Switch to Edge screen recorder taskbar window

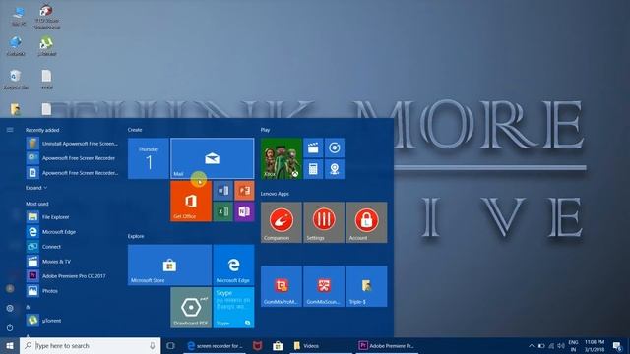coord(216,345)
